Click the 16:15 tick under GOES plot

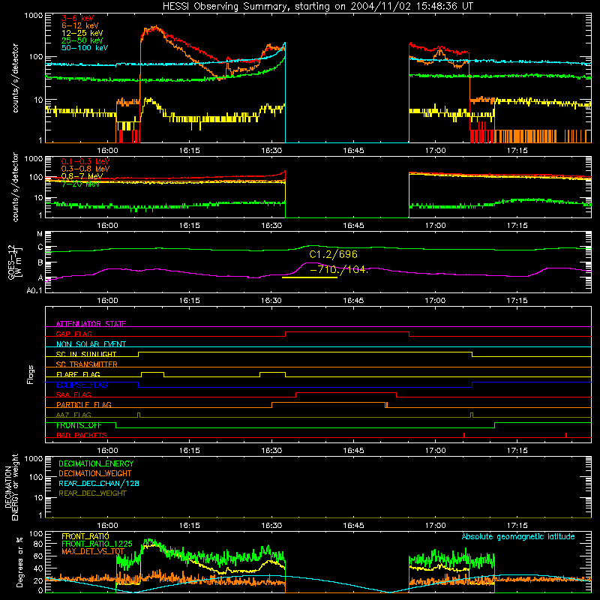pyautogui.click(x=190, y=301)
